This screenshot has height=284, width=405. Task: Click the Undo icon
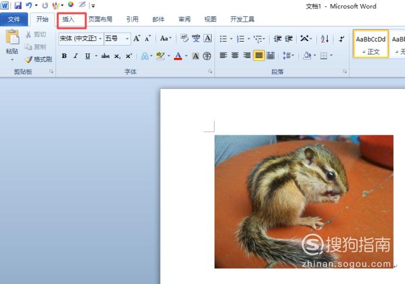pos(29,5)
